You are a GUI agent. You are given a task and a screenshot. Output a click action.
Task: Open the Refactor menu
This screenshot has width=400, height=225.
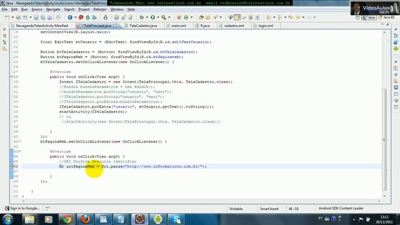coord(100,9)
